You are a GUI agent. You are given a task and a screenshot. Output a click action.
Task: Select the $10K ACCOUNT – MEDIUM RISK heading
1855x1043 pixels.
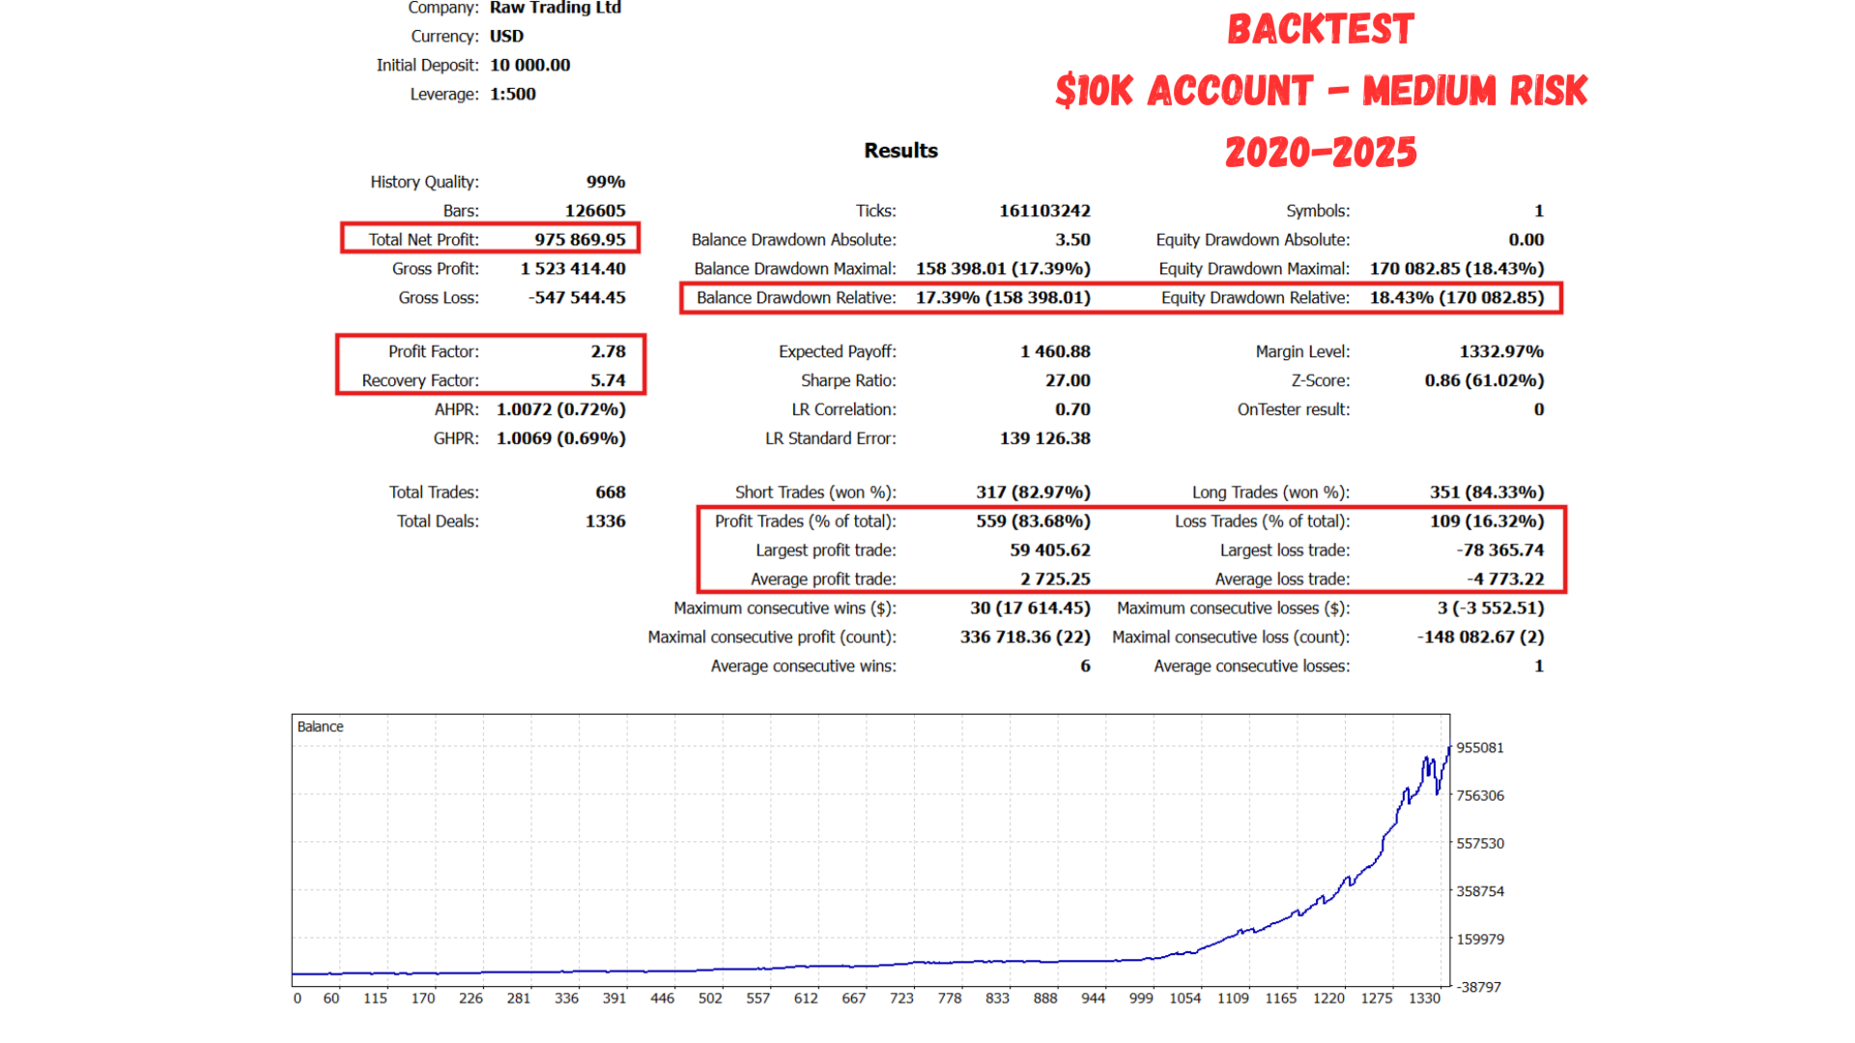[1321, 91]
